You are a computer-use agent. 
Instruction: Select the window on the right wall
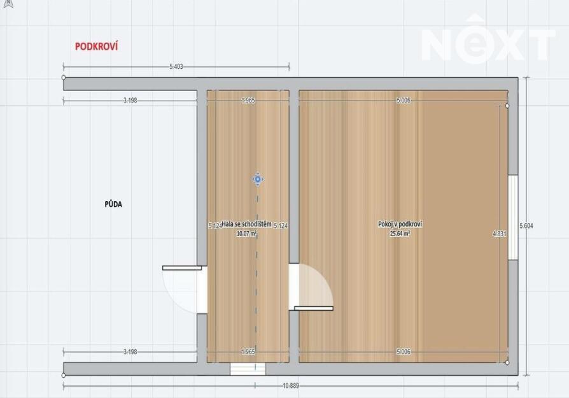pos(512,217)
